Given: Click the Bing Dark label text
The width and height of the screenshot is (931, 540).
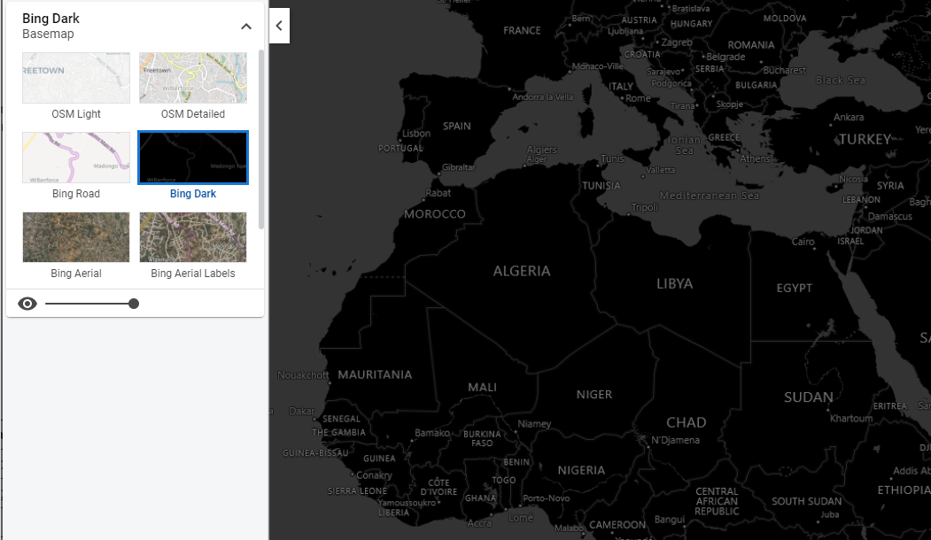Looking at the screenshot, I should click(193, 194).
